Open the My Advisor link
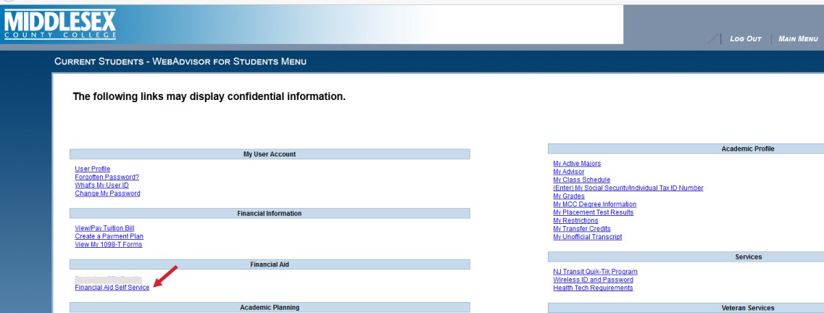The image size is (824, 313). tap(568, 172)
